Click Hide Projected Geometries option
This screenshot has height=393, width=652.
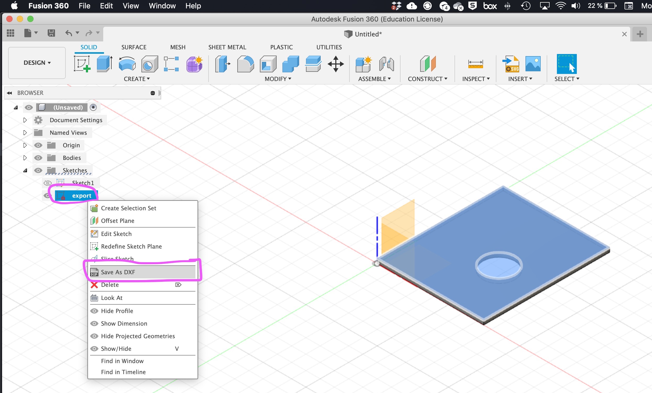[143, 336]
